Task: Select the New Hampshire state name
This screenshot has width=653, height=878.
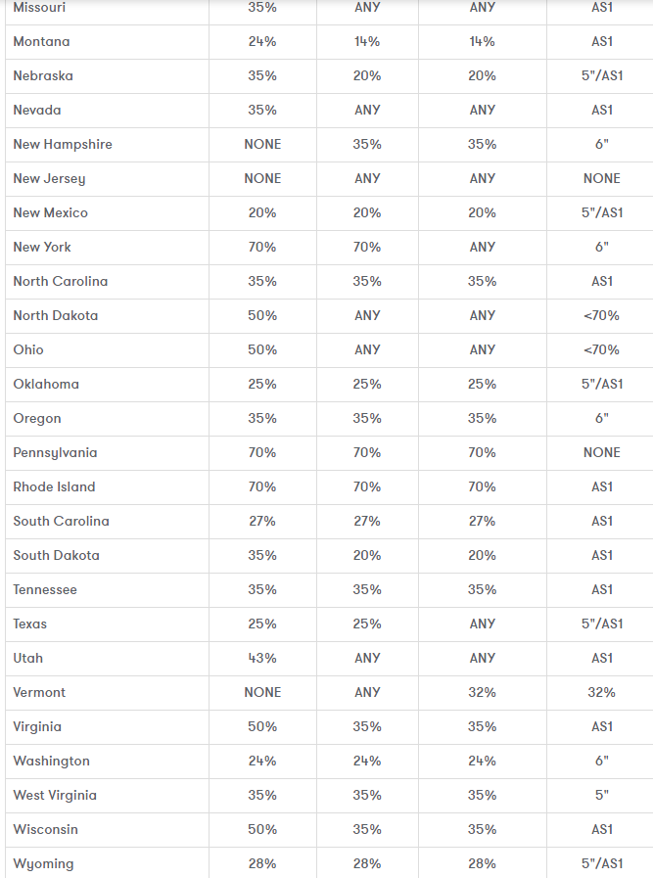Action: (x=63, y=145)
